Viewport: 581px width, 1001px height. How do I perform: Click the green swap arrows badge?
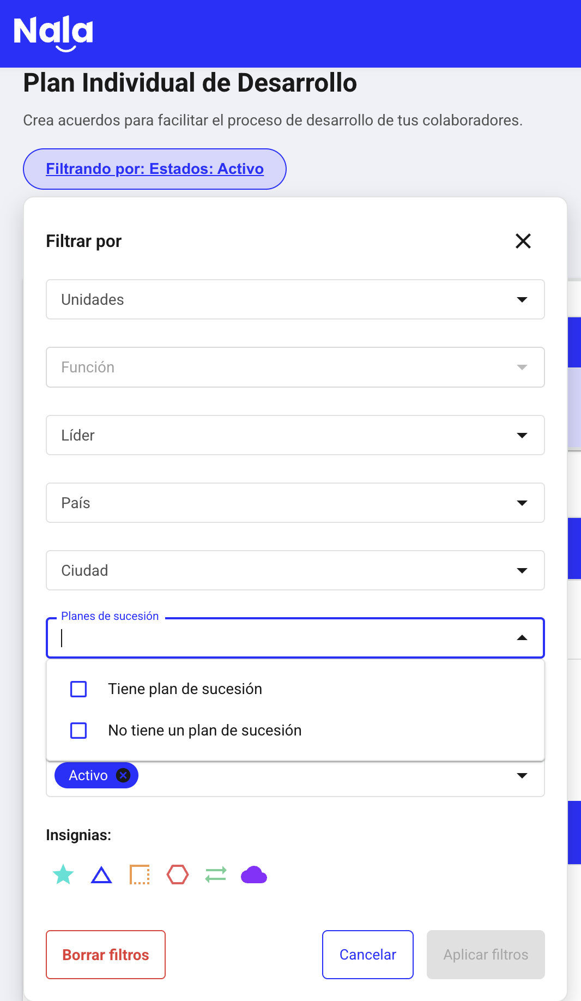tap(216, 875)
